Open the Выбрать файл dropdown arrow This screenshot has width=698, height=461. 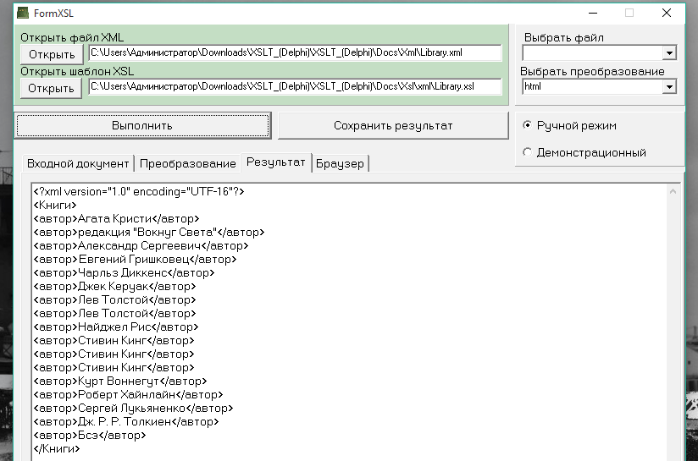point(669,53)
